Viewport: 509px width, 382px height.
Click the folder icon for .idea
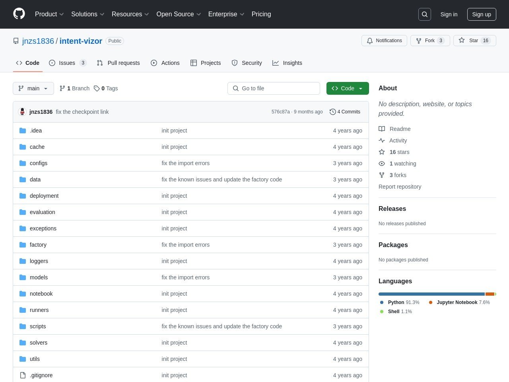[x=23, y=131]
